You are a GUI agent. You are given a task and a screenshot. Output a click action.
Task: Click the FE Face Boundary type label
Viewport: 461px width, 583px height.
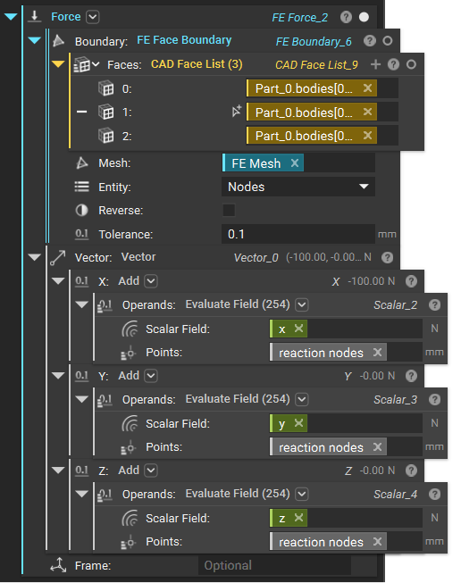coord(184,40)
